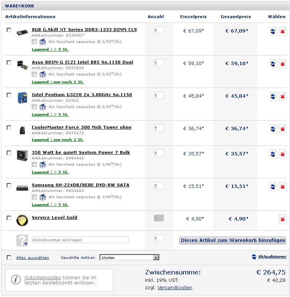Open the 350 Watt be quiet! product link
Viewport: 290px width, 297px height.
pos(81,153)
